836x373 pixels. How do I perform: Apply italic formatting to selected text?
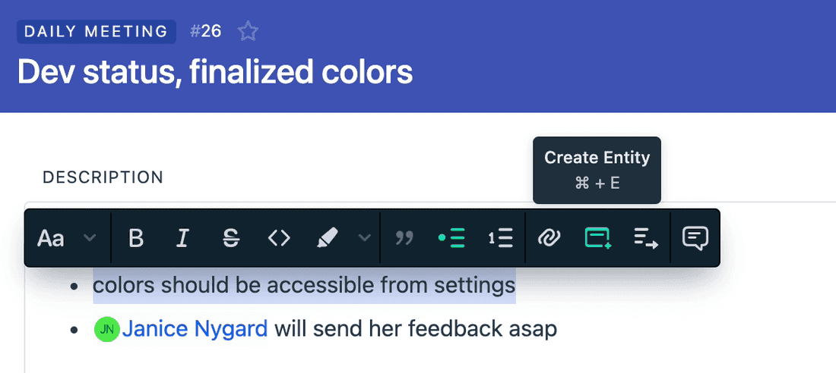(182, 238)
